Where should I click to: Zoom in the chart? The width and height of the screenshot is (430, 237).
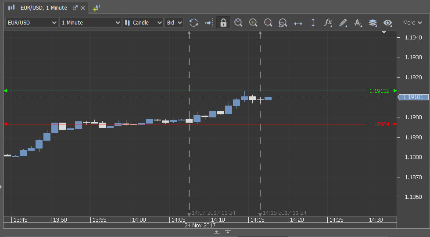pos(253,22)
